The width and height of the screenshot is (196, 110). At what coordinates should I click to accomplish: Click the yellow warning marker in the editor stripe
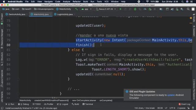(x=191, y=18)
